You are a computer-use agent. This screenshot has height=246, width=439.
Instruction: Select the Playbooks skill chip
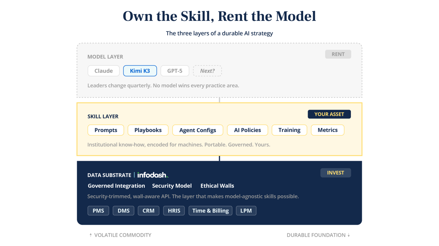click(x=148, y=130)
